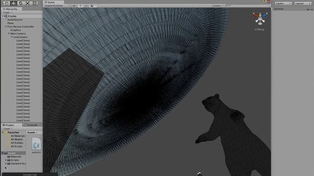This screenshot has height=176, width=314.
Task: Open the Scripts folder
Action: [15, 160]
